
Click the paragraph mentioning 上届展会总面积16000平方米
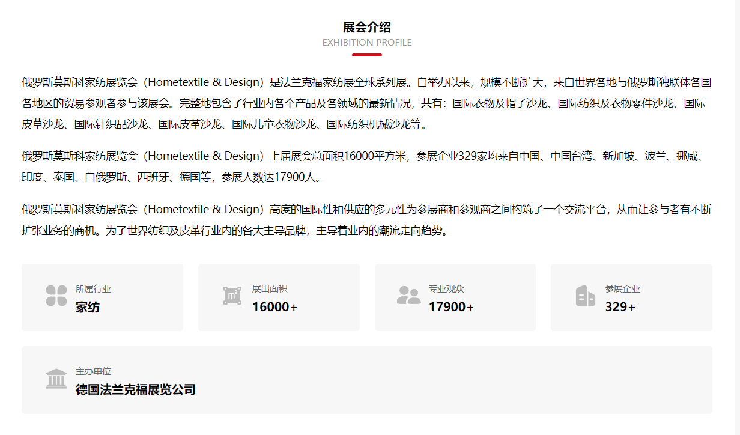[x=367, y=166]
